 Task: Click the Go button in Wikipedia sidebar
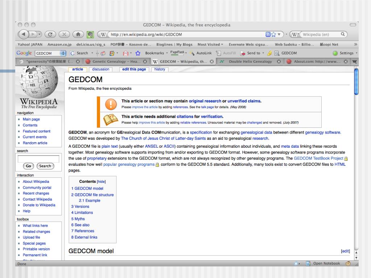pos(28,166)
